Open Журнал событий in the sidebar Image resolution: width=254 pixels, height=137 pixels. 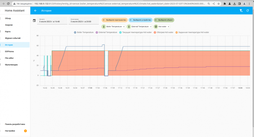[x=13, y=38]
